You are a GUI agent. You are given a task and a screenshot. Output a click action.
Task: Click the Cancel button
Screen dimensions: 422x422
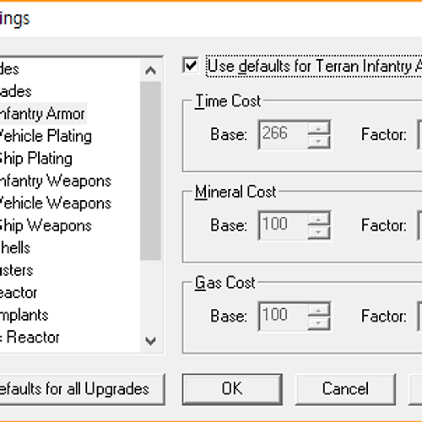(345, 389)
